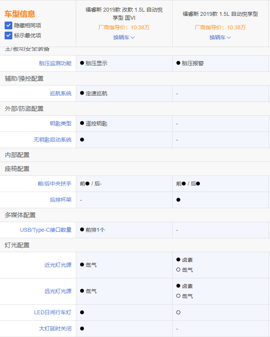The image size is (270, 337).
Task: Uncheck the 隐藏相同项 checkbox
Action: [8, 25]
